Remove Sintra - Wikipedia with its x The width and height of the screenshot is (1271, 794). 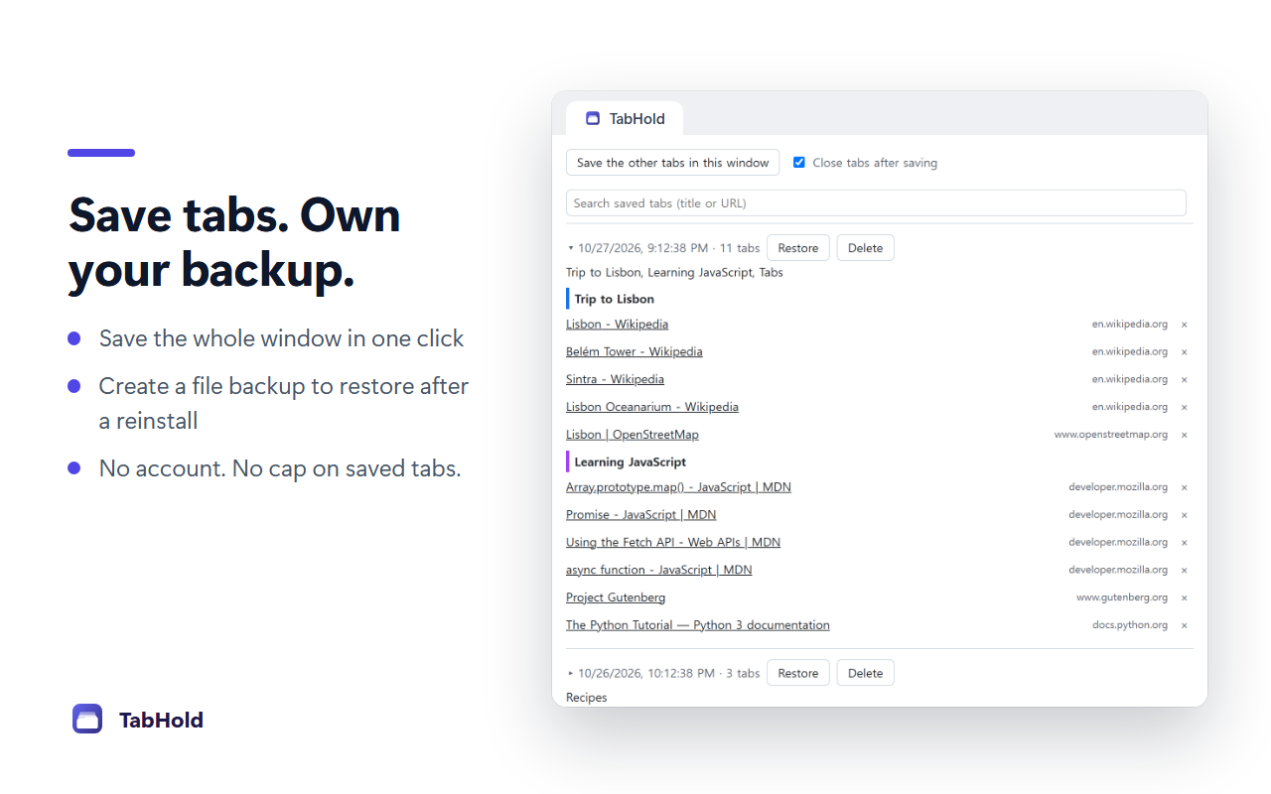pyautogui.click(x=1185, y=380)
